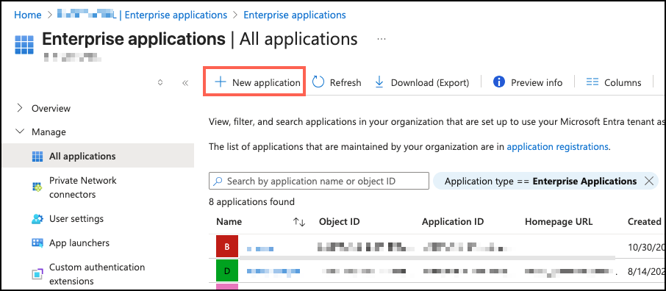Collapse the Manage section
Viewport: 666px width, 291px height.
pos(20,132)
